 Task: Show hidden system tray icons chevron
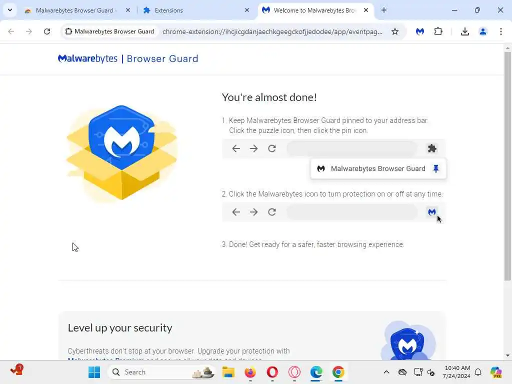[x=386, y=372]
